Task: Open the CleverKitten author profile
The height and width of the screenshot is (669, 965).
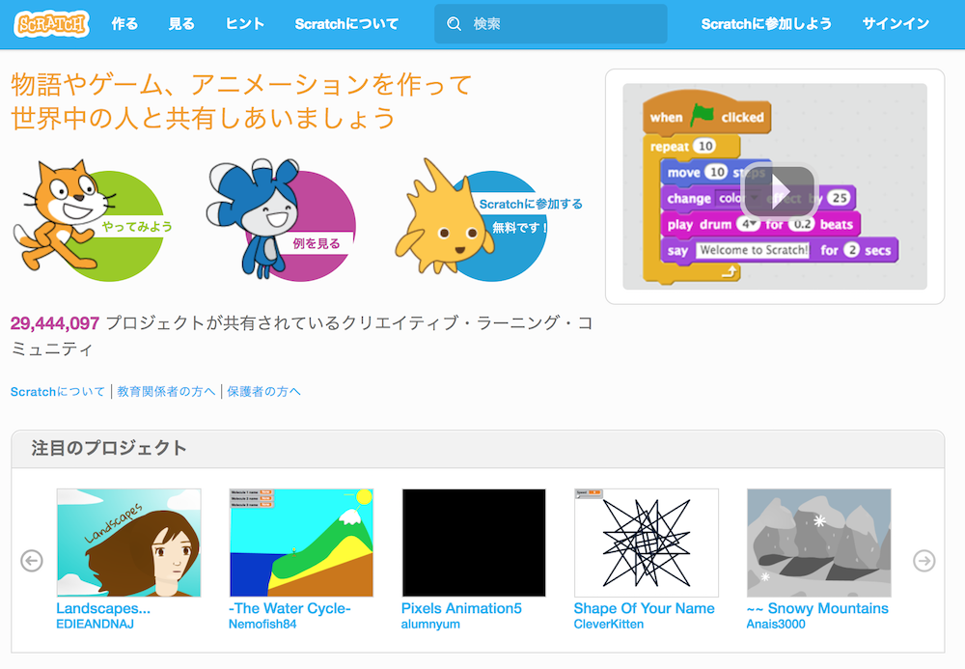Action: coord(609,624)
